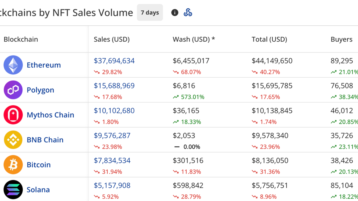Viewport: 358px width, 201px height.
Task: Click the Ethereum logo icon
Action: click(x=13, y=65)
